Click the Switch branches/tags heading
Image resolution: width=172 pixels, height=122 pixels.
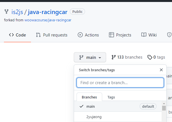click(x=97, y=70)
